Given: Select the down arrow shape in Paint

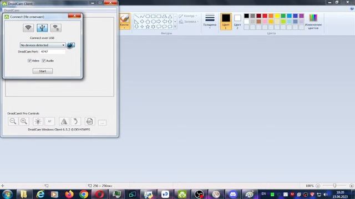Looking at the screenshot, I should click(x=136, y=27).
